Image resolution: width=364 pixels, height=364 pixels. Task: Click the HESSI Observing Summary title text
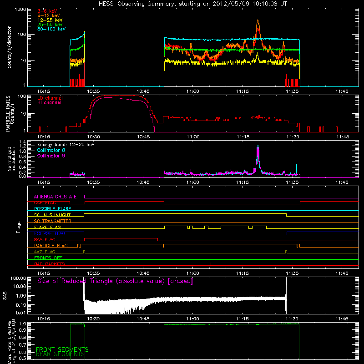[x=193, y=4]
